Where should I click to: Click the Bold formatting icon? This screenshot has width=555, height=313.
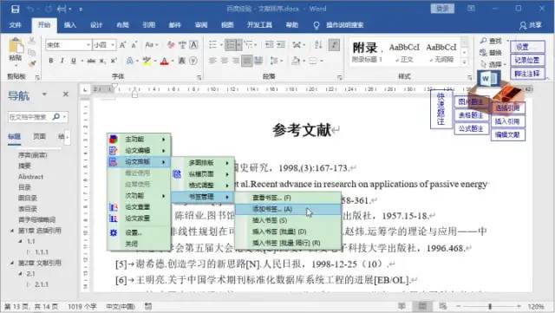tap(51, 61)
